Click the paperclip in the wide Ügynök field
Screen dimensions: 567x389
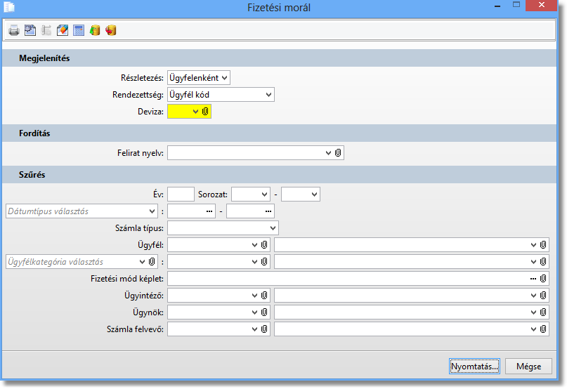click(543, 312)
